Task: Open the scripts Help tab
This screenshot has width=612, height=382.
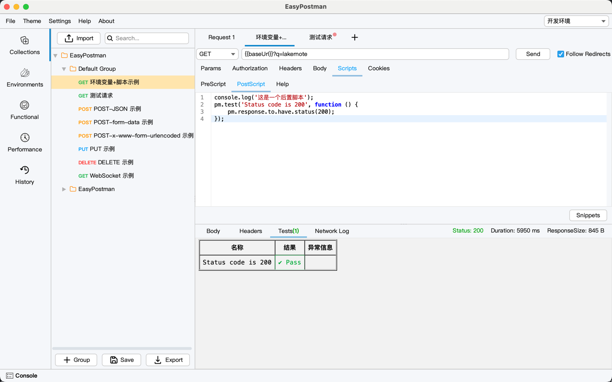Action: click(283, 84)
